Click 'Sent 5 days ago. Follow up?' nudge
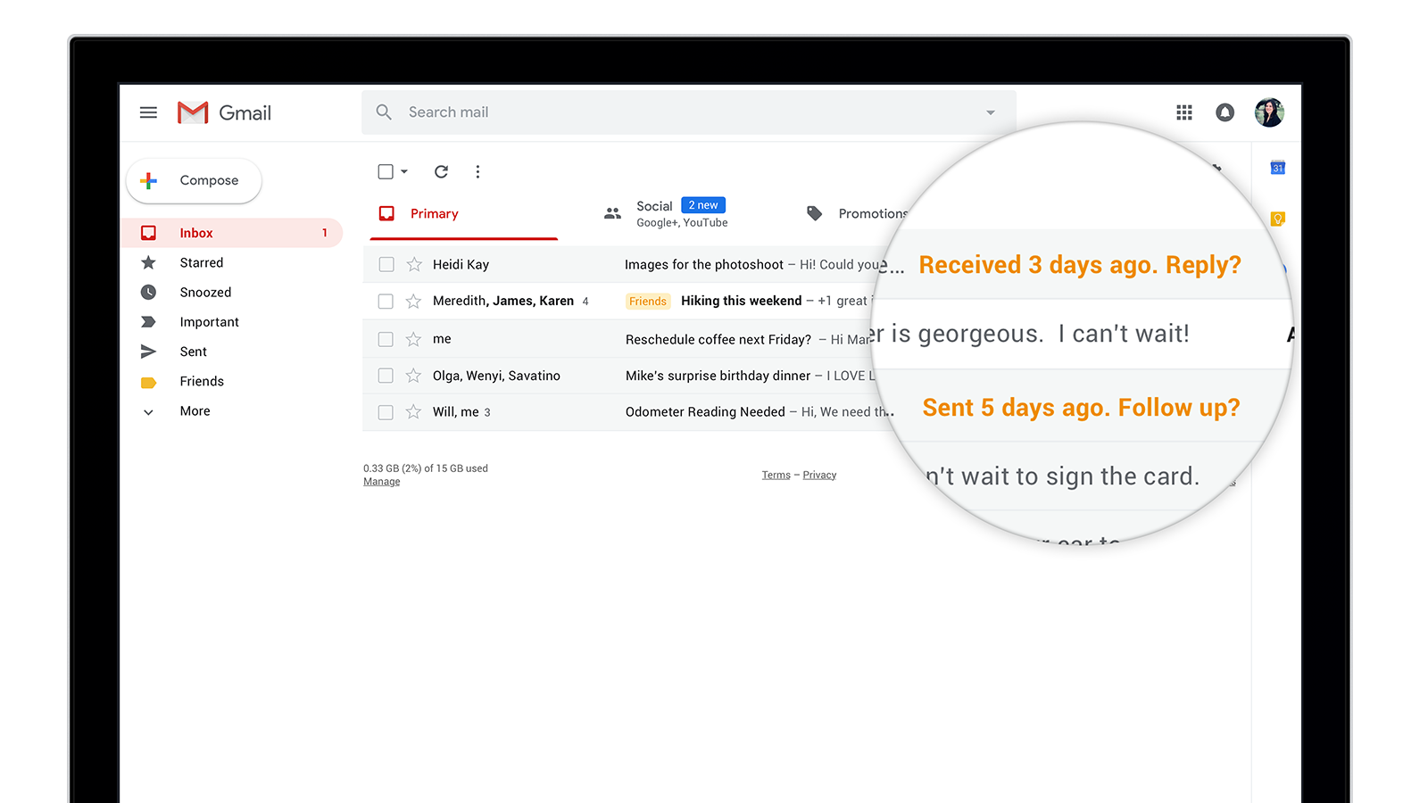Screen dimensions: 1428x803 tap(1081, 408)
